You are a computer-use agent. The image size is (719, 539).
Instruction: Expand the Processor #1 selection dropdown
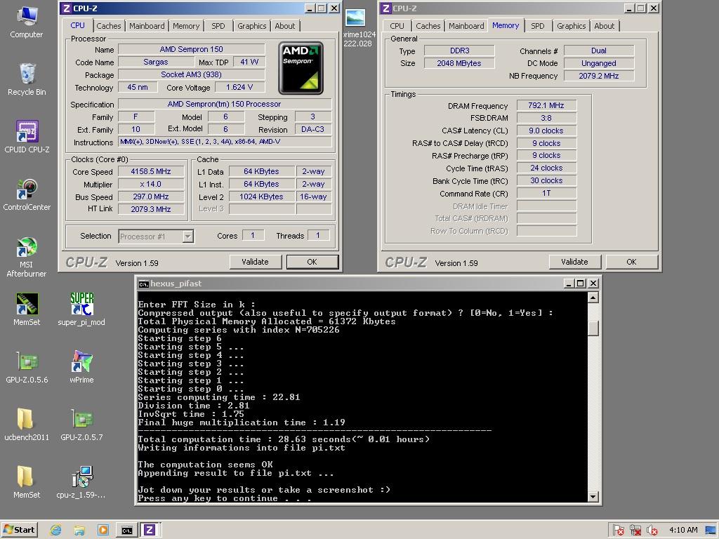point(187,237)
